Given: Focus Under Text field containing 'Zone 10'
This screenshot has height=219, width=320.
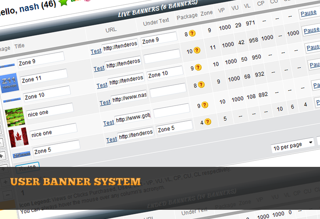Looking at the screenshot, I should pyautogui.click(x=165, y=73).
